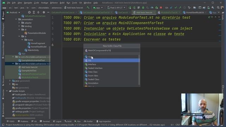Click the CRLF line separator in status bar
Image resolution: width=226 pixels, height=127 pixels.
178,125
